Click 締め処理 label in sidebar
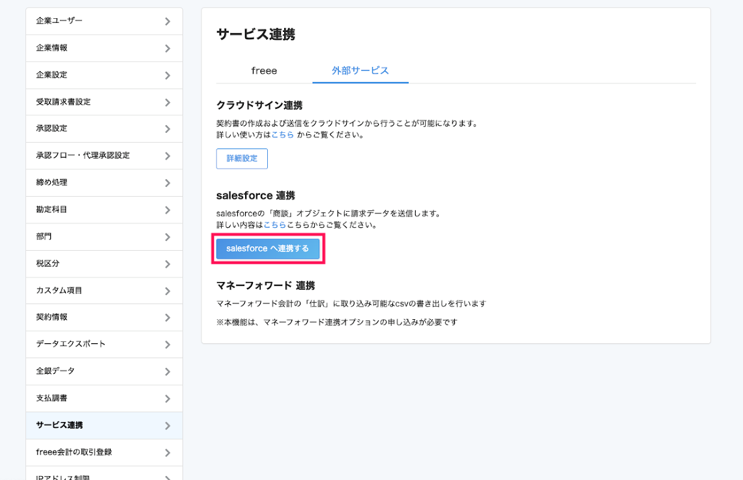This screenshot has width=743, height=480. (51, 182)
